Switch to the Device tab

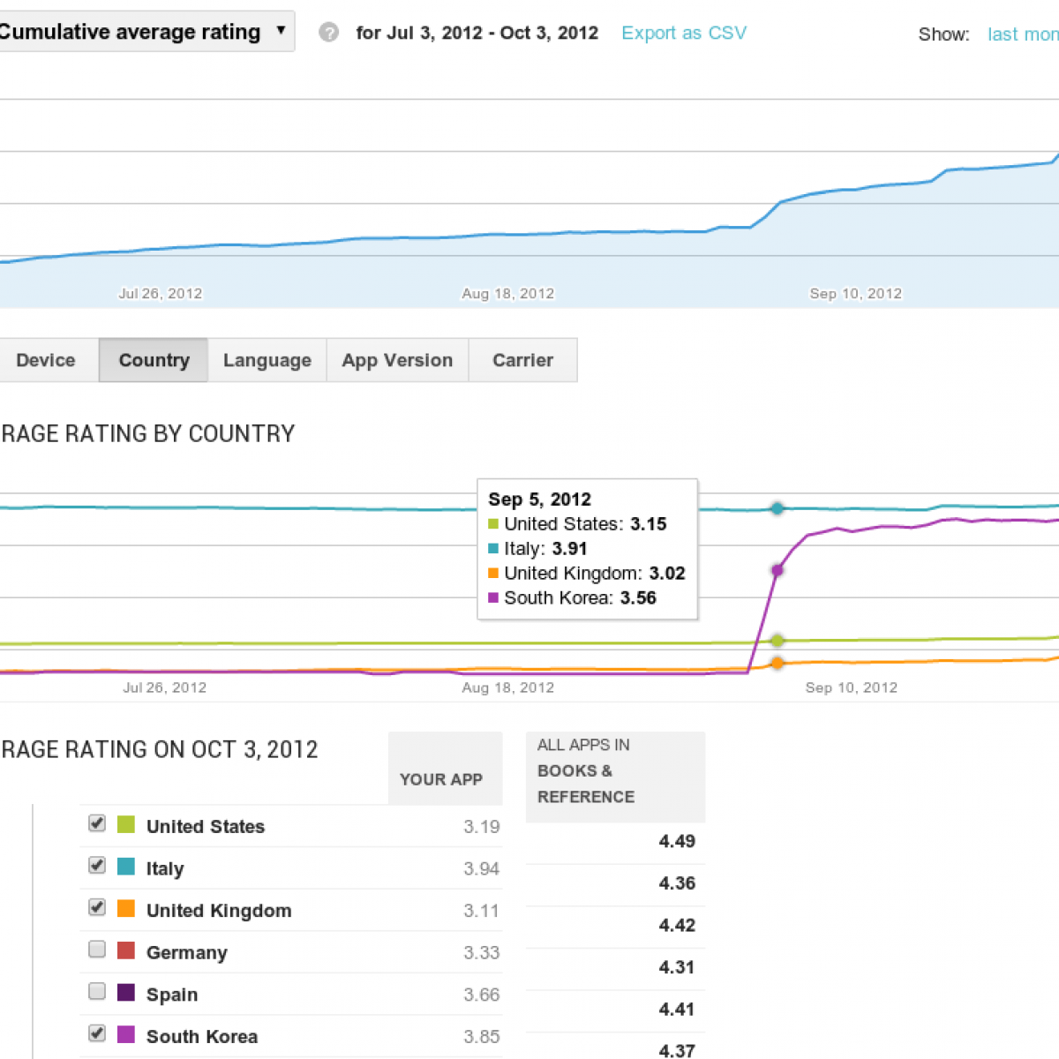[46, 360]
